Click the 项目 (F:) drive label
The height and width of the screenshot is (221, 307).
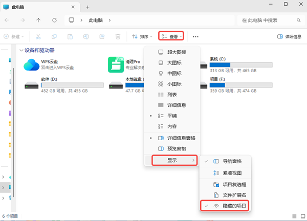217,79
